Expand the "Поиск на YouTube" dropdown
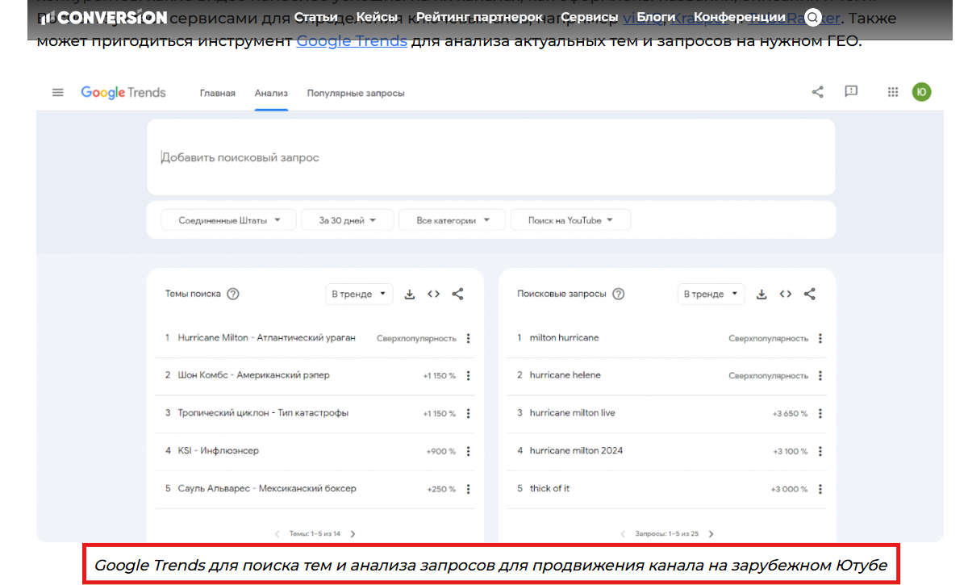 pos(570,220)
